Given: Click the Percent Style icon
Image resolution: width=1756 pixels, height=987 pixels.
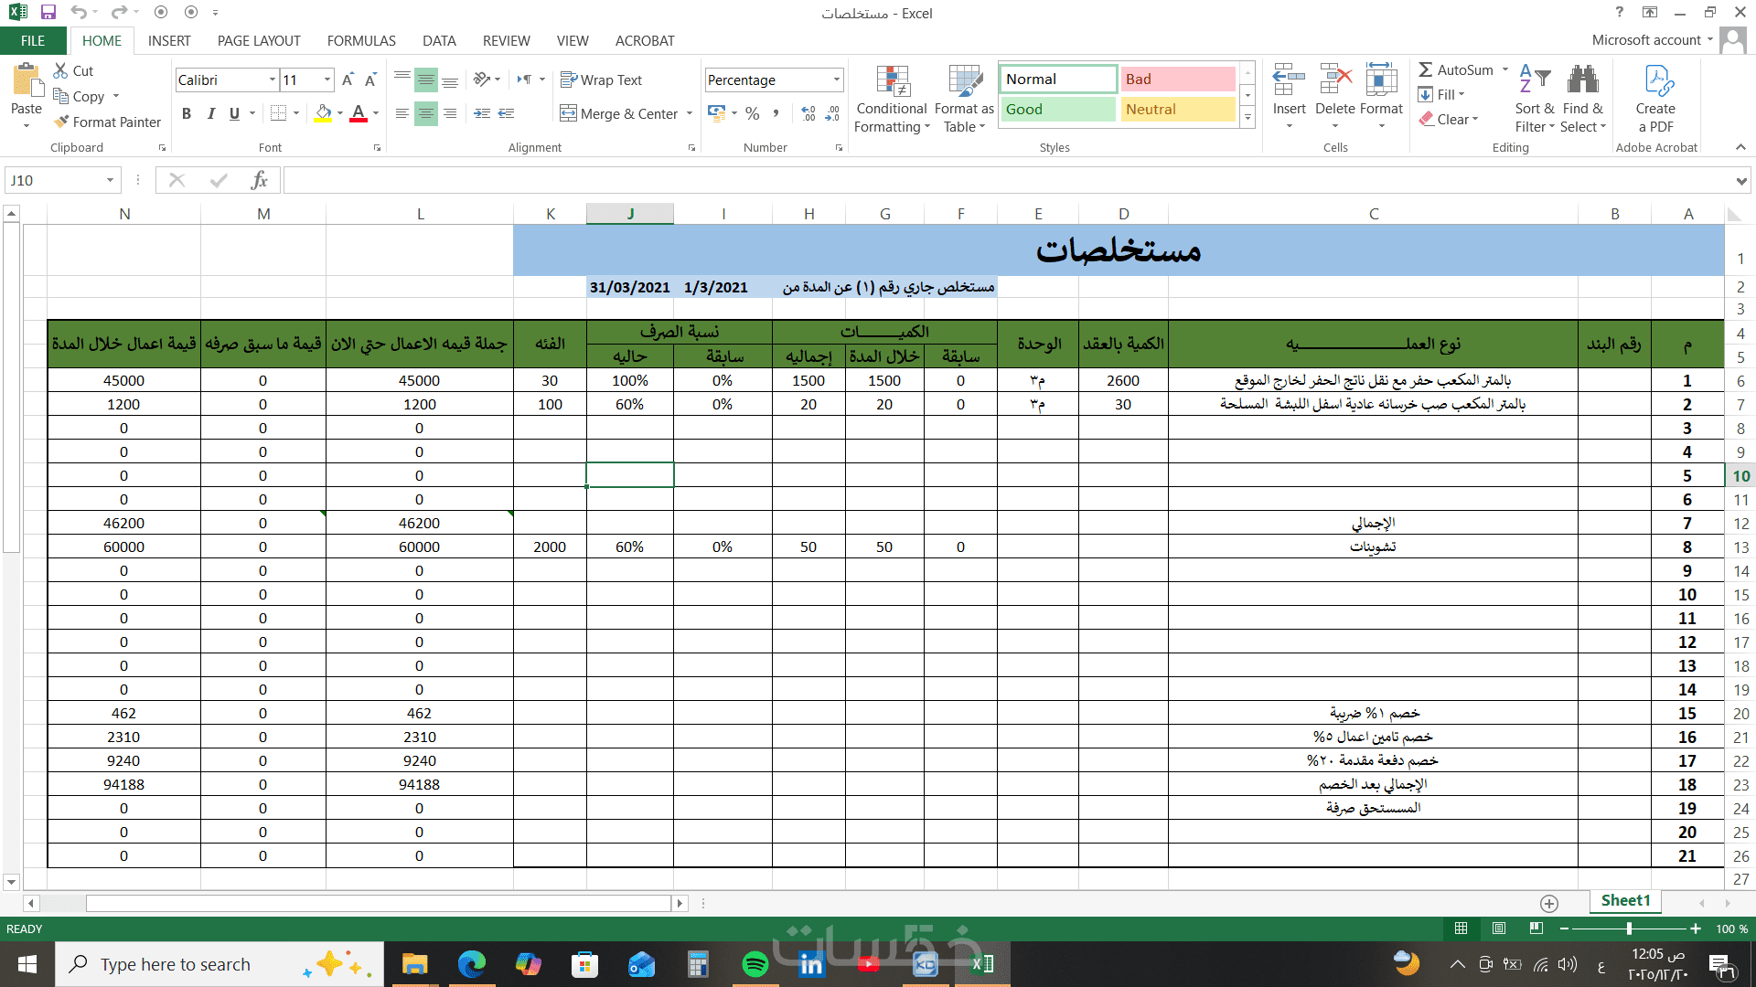Looking at the screenshot, I should 752,113.
